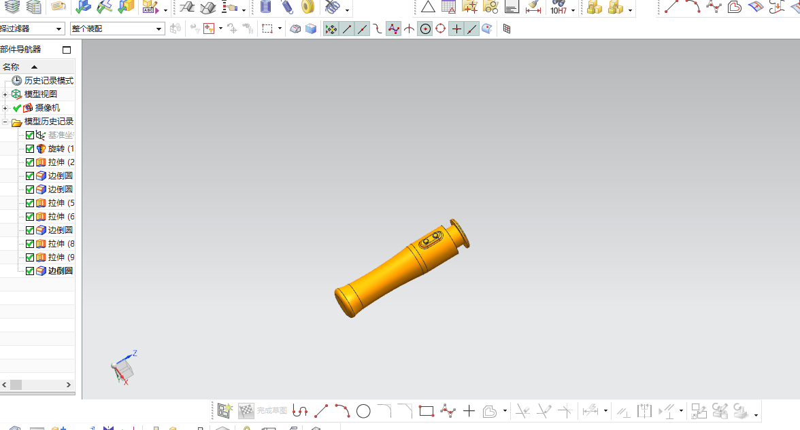Select the measure distance brush icon

533,7
